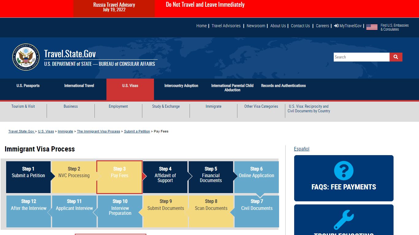Go to Home in top navigation
The width and height of the screenshot is (419, 235).
(x=202, y=26)
